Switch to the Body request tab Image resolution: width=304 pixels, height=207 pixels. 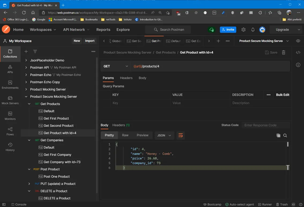point(142,78)
